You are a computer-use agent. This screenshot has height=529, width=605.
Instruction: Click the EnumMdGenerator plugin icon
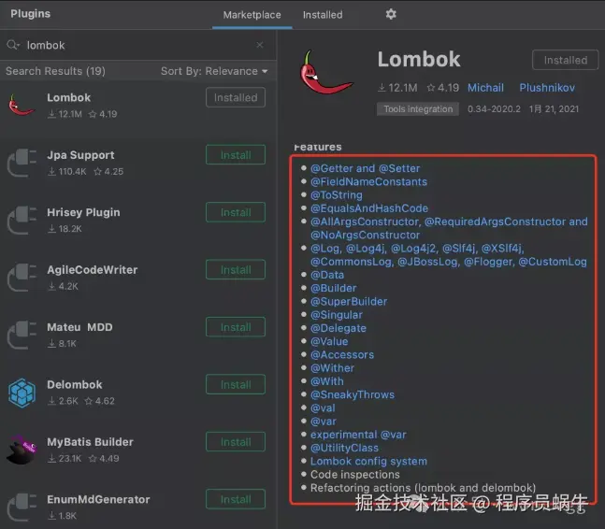pos(22,508)
